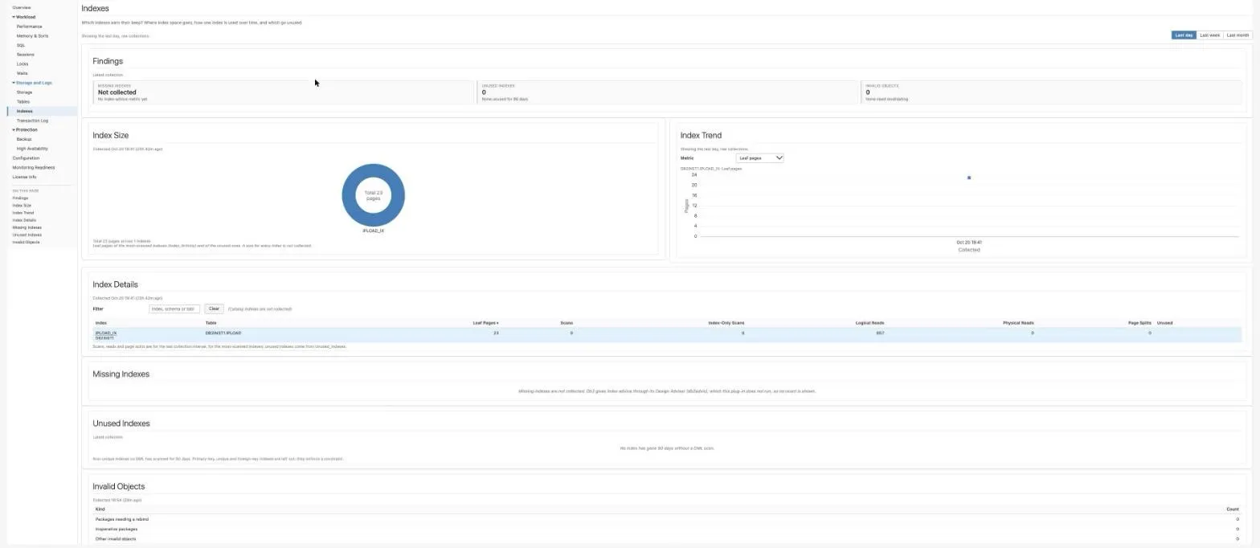
Task: Switch to Last month time range
Action: click(1237, 35)
